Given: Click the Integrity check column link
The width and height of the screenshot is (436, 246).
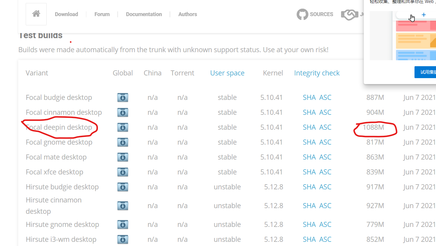Looking at the screenshot, I should click(x=317, y=73).
